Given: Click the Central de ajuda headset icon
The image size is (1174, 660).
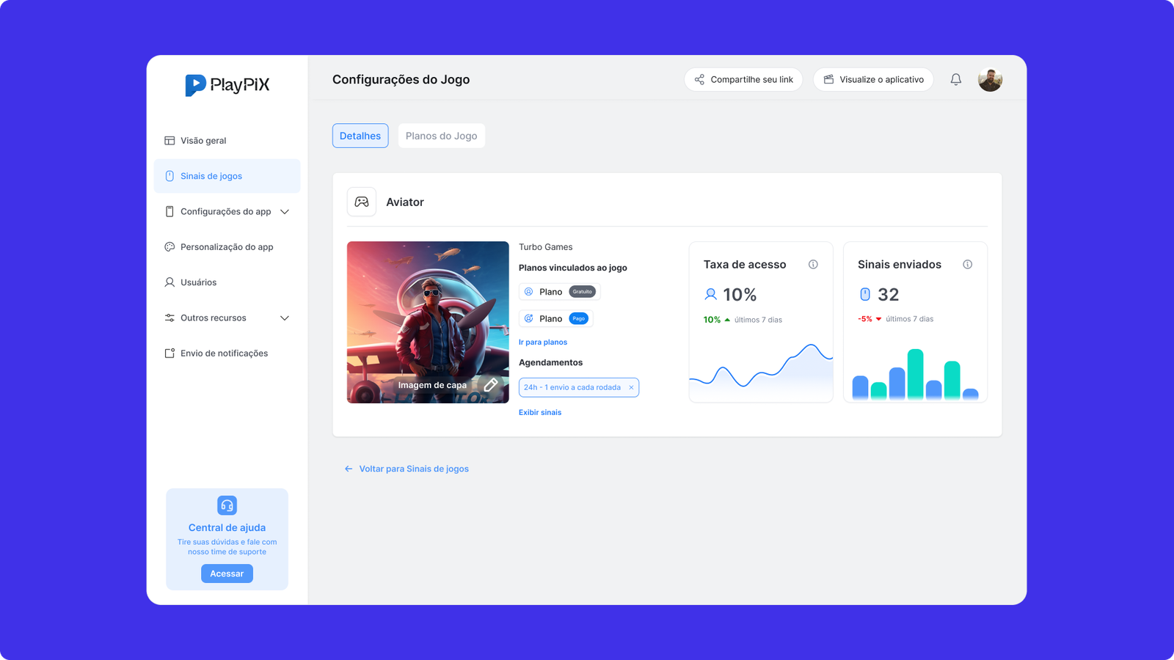Looking at the screenshot, I should point(227,505).
